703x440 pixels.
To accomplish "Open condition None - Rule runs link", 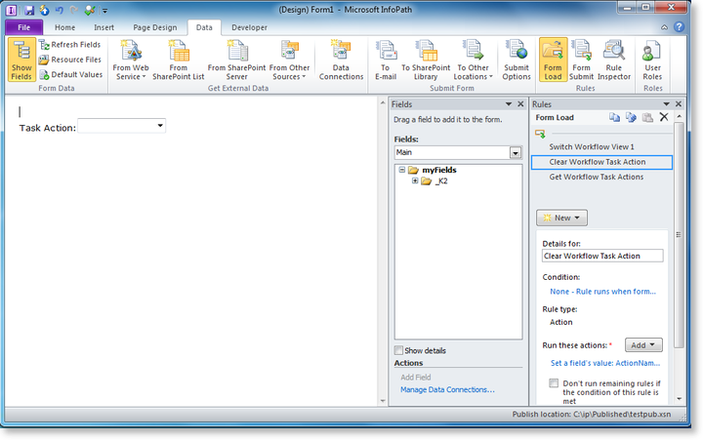I will [x=602, y=292].
